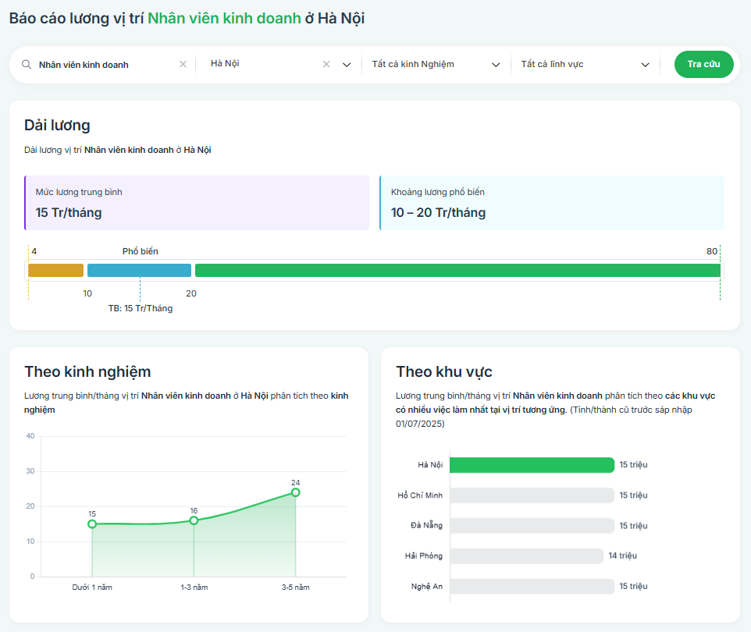Clear the Nhân viên kinh doanh search text
Viewport: 751px width, 632px height.
[x=183, y=64]
